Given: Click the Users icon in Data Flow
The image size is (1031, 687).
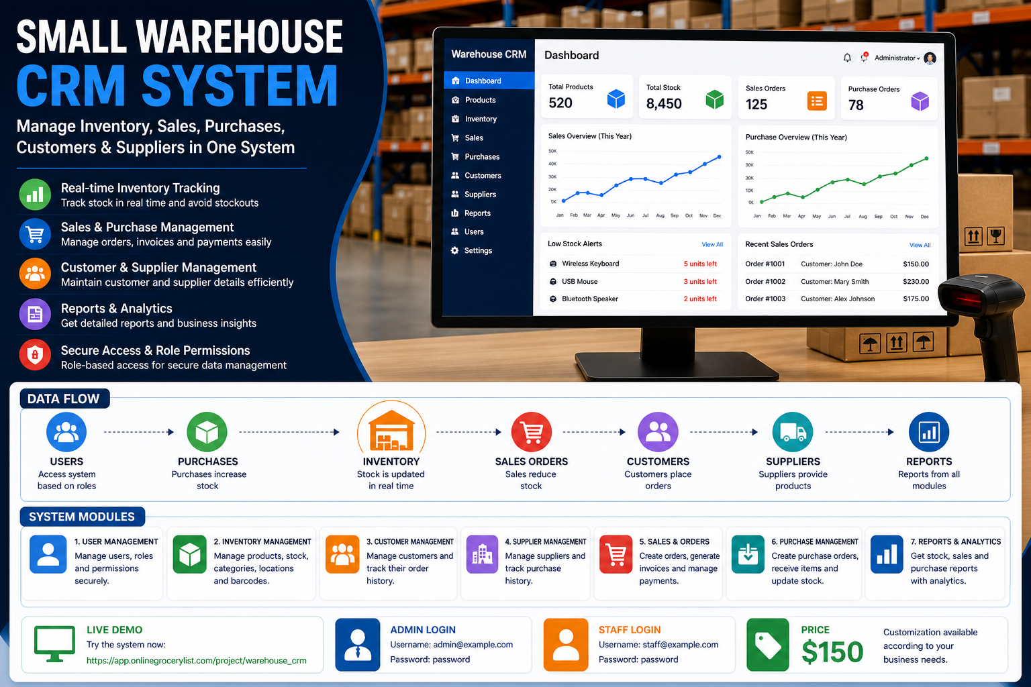Looking at the screenshot, I should pyautogui.click(x=66, y=432).
